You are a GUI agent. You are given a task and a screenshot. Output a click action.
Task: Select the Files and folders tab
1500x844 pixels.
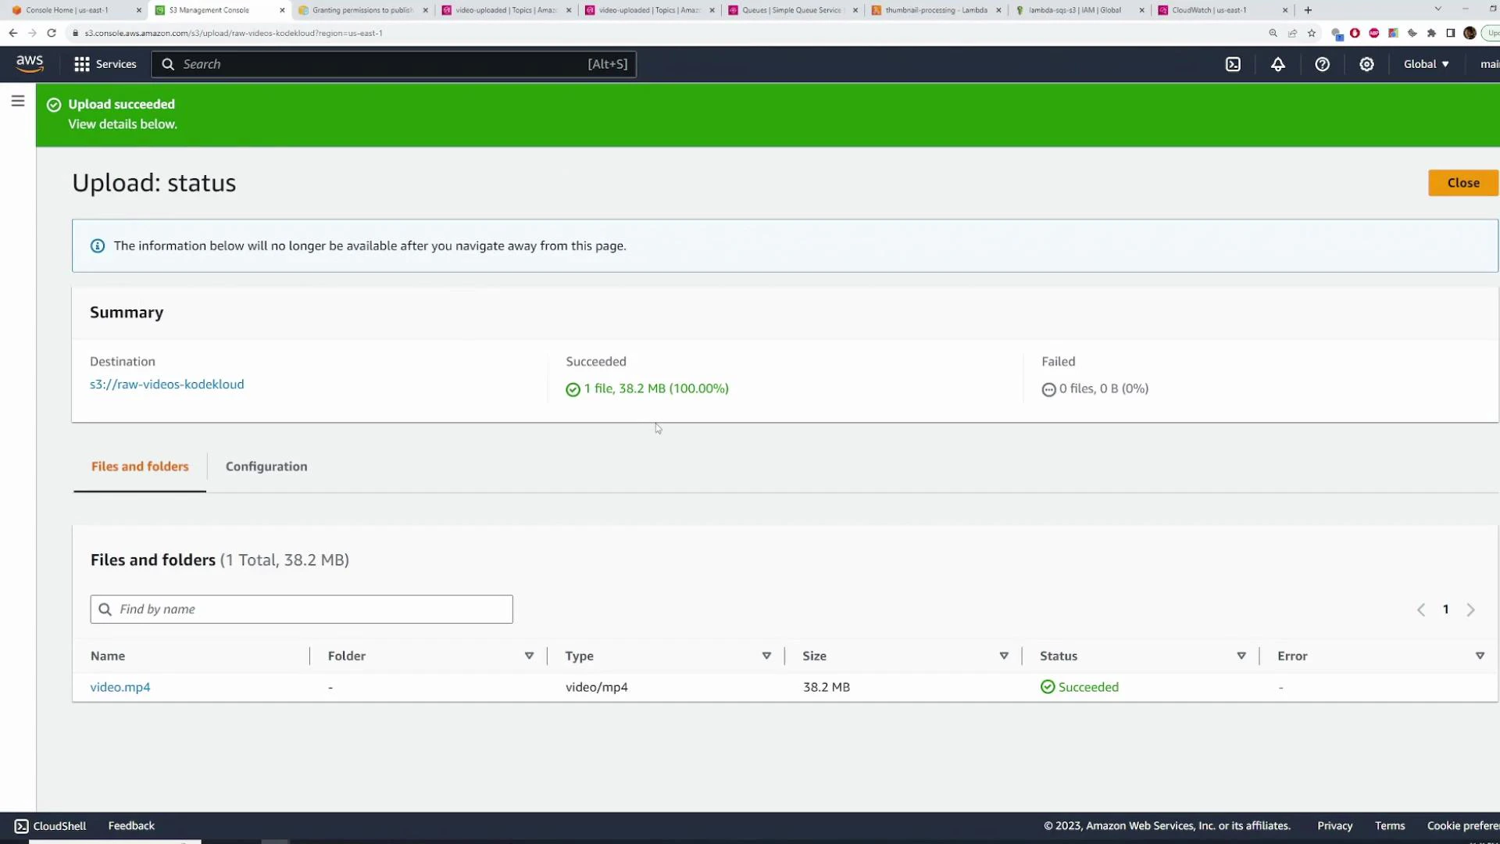(x=139, y=467)
